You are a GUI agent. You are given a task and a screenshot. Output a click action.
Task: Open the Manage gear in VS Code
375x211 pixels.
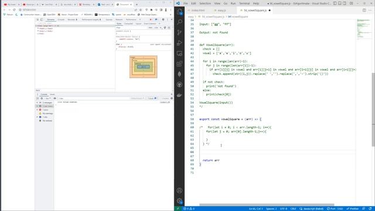179,201
